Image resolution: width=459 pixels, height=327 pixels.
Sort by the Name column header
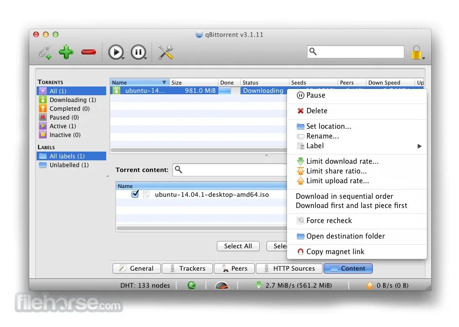point(139,82)
